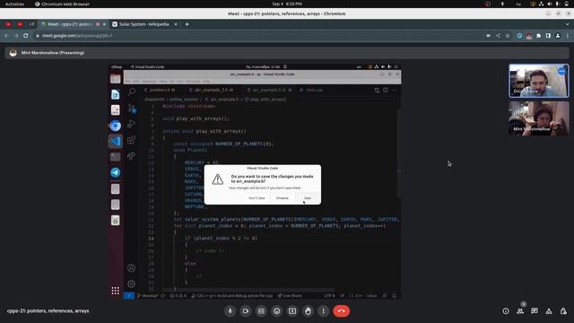Open Chromium Web Browser app menu
574x323 pixels.
pos(62,4)
